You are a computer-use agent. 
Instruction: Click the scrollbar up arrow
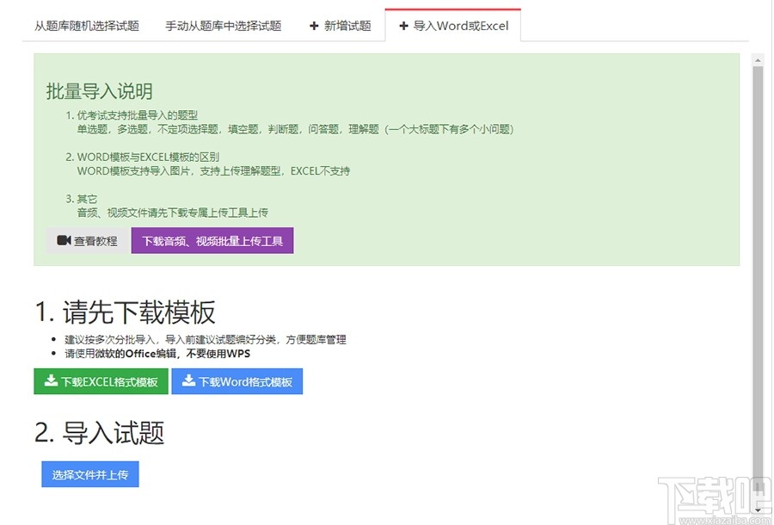point(756,59)
